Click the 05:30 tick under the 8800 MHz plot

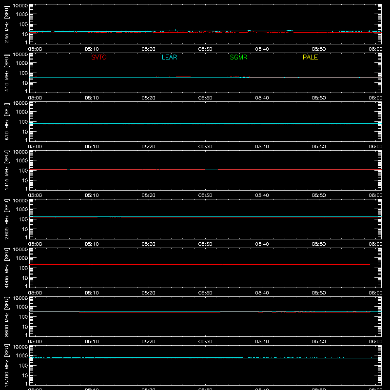pos(205,342)
